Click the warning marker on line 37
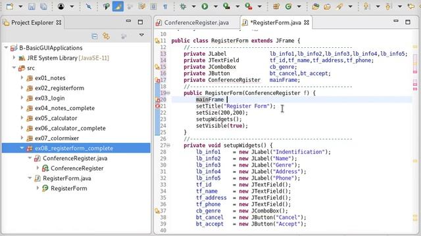Screen dimensions: 421x236 157,211
